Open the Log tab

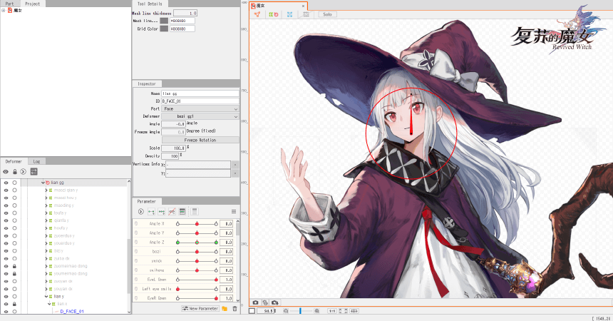coord(37,161)
